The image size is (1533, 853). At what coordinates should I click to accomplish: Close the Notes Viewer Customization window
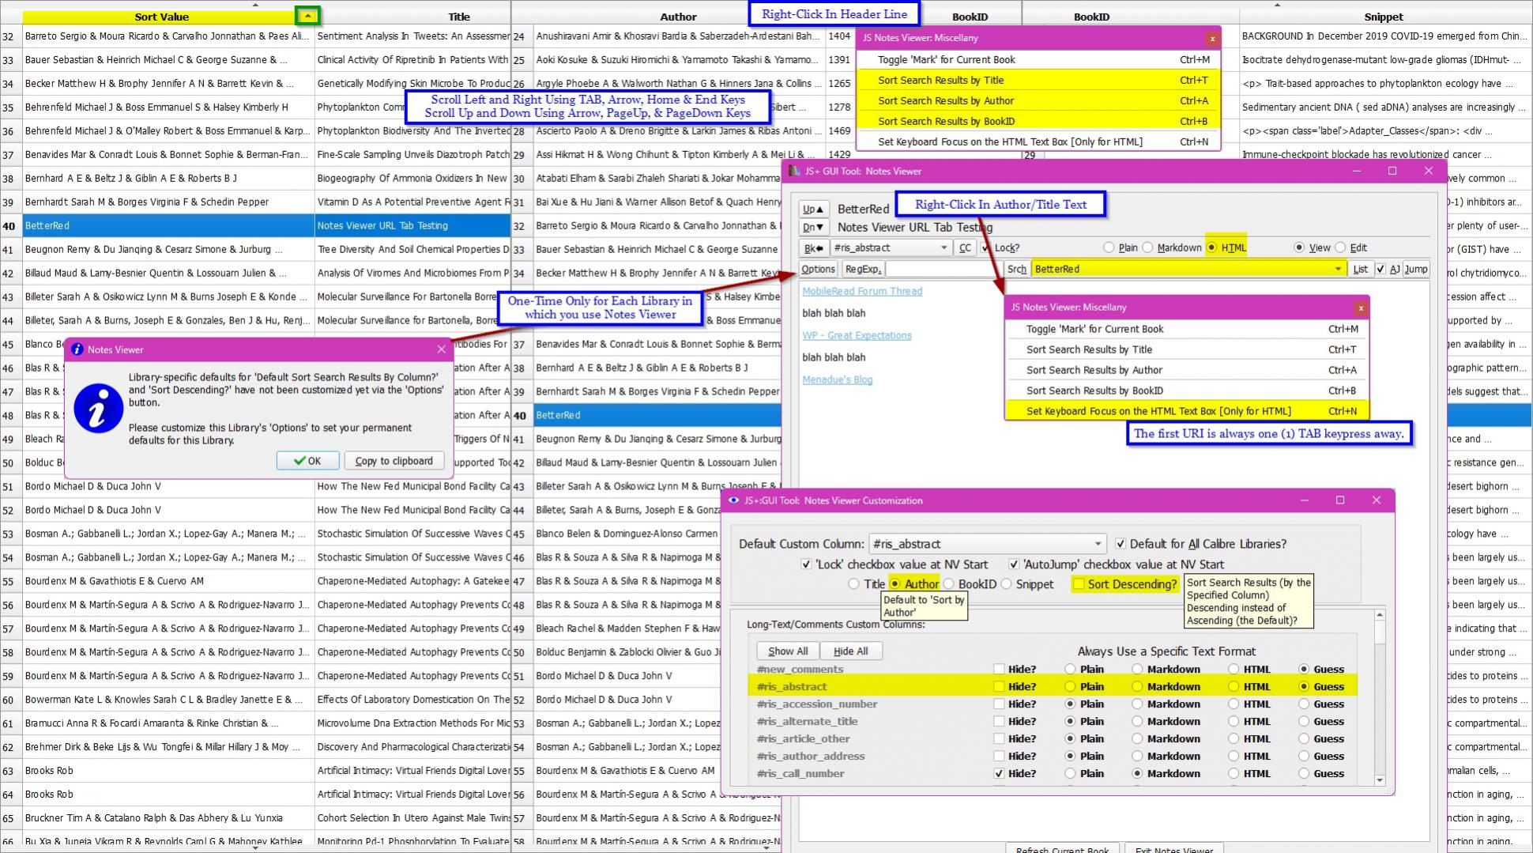[x=1376, y=500]
